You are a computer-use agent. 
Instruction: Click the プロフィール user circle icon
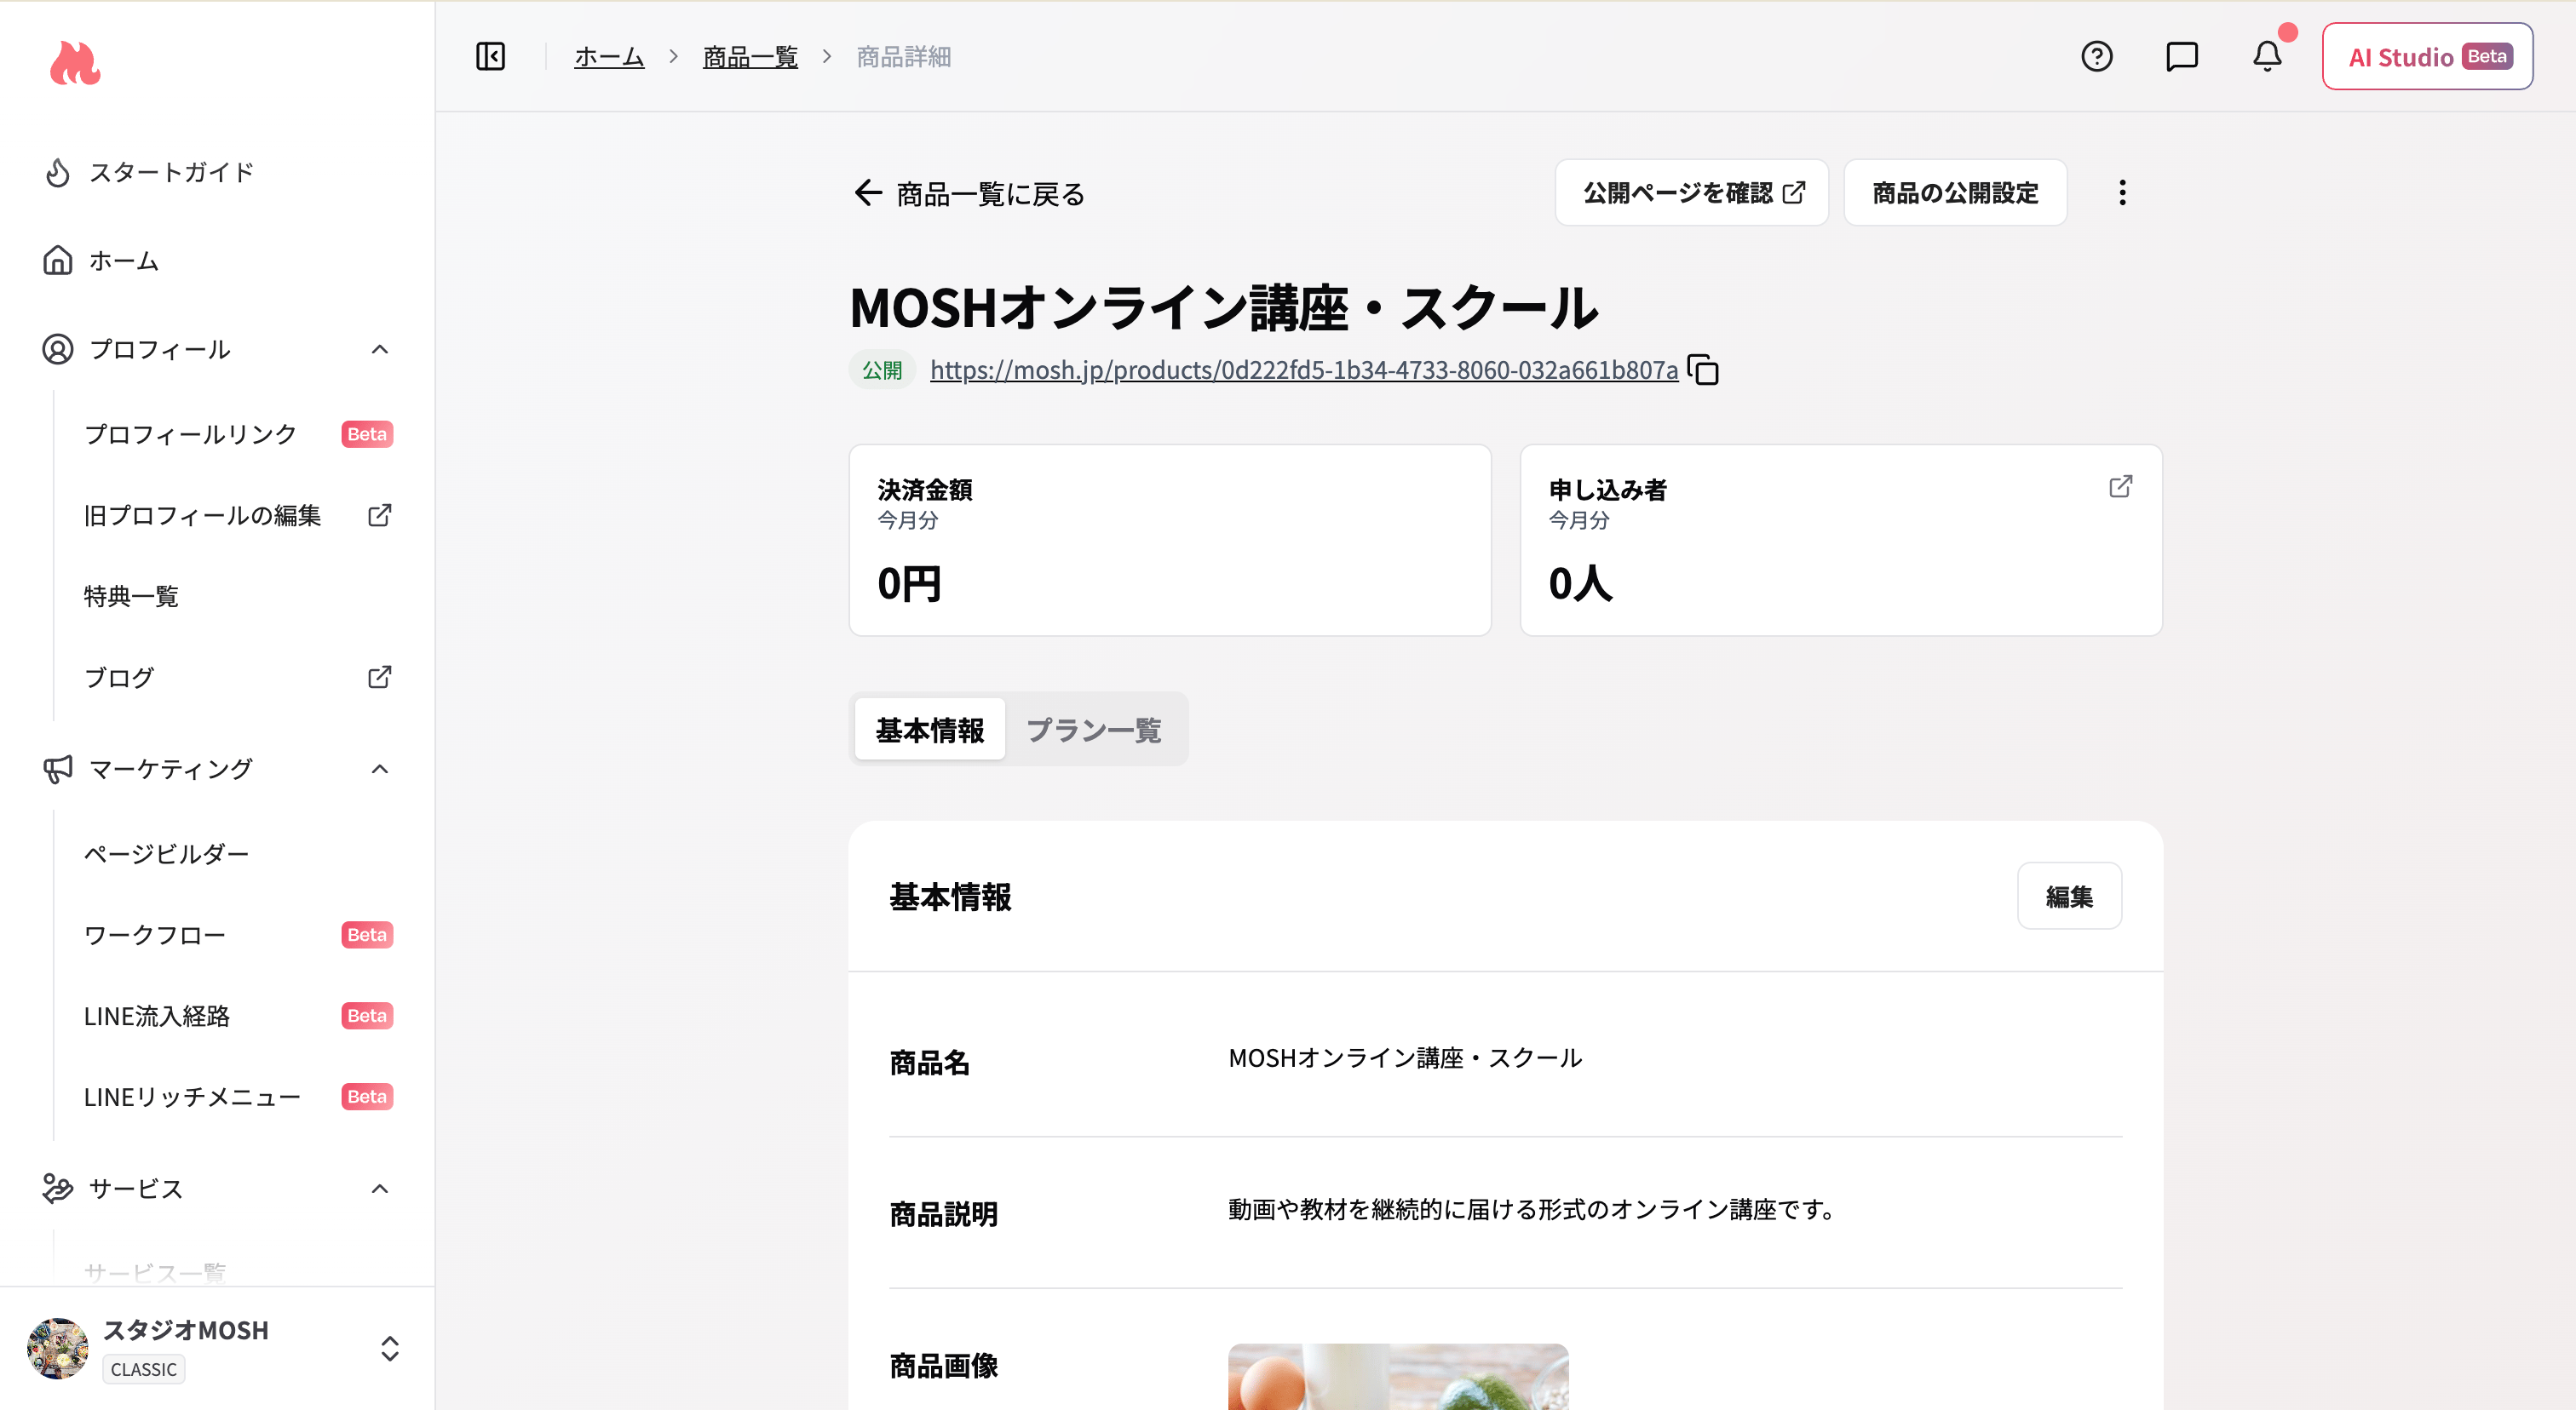pos(58,350)
